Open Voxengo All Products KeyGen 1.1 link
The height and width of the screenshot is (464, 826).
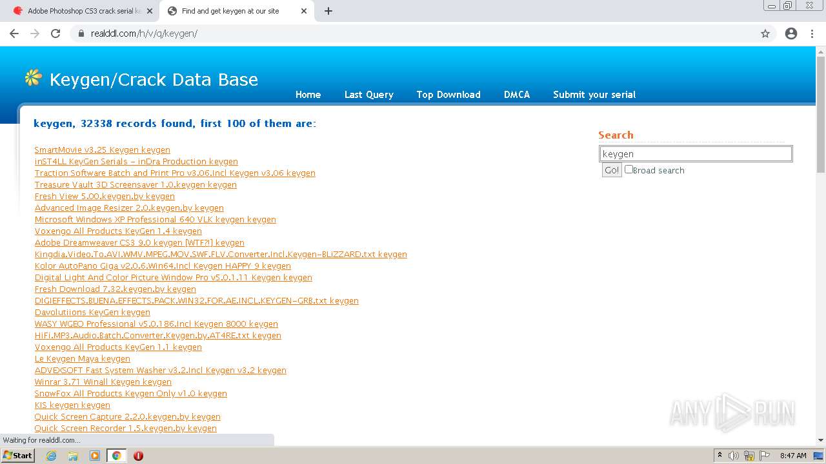click(118, 347)
